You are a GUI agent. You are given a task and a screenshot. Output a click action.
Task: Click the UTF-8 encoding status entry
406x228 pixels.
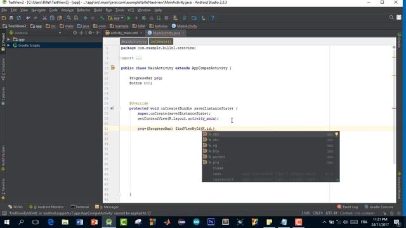point(331,213)
